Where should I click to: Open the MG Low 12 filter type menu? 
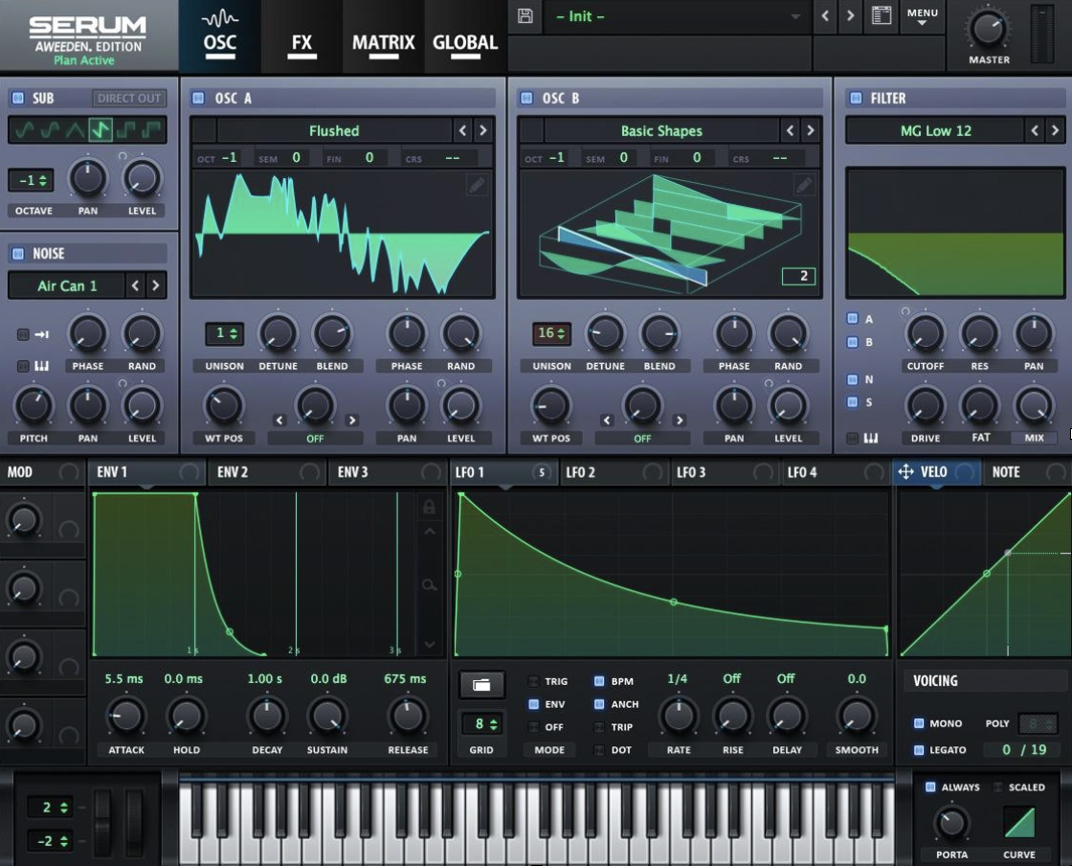pyautogui.click(x=936, y=130)
